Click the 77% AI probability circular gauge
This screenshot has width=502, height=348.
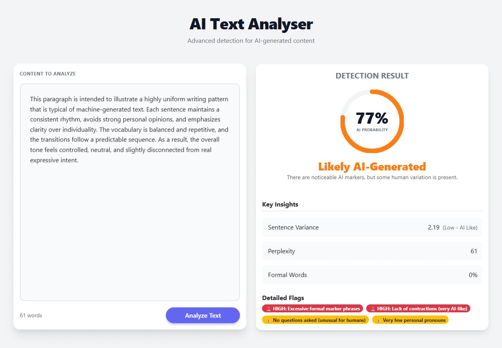click(x=372, y=121)
